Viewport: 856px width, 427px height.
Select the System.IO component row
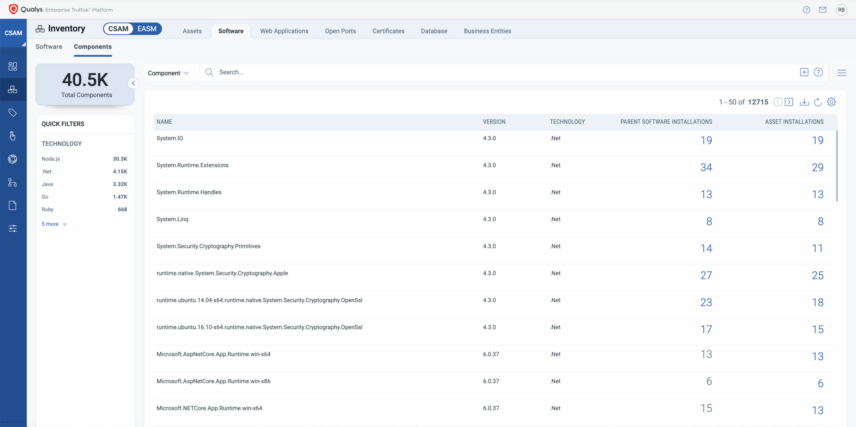495,143
